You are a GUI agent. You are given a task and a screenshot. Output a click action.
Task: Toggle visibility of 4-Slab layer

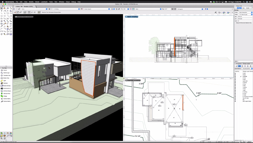[235, 73]
